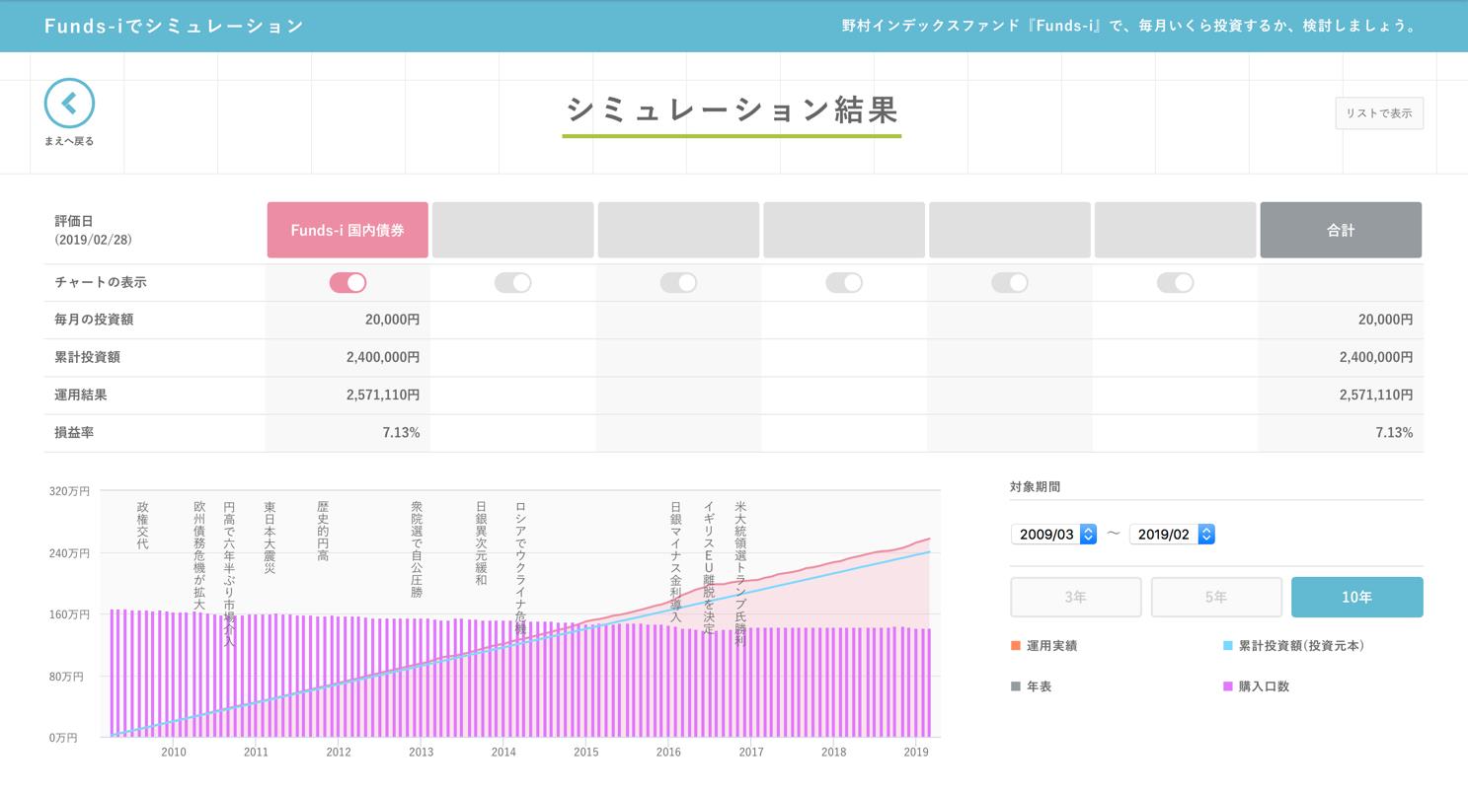Screen dimensions: 1468x792
Task: Click the リストで表示 button
Action: (1379, 113)
